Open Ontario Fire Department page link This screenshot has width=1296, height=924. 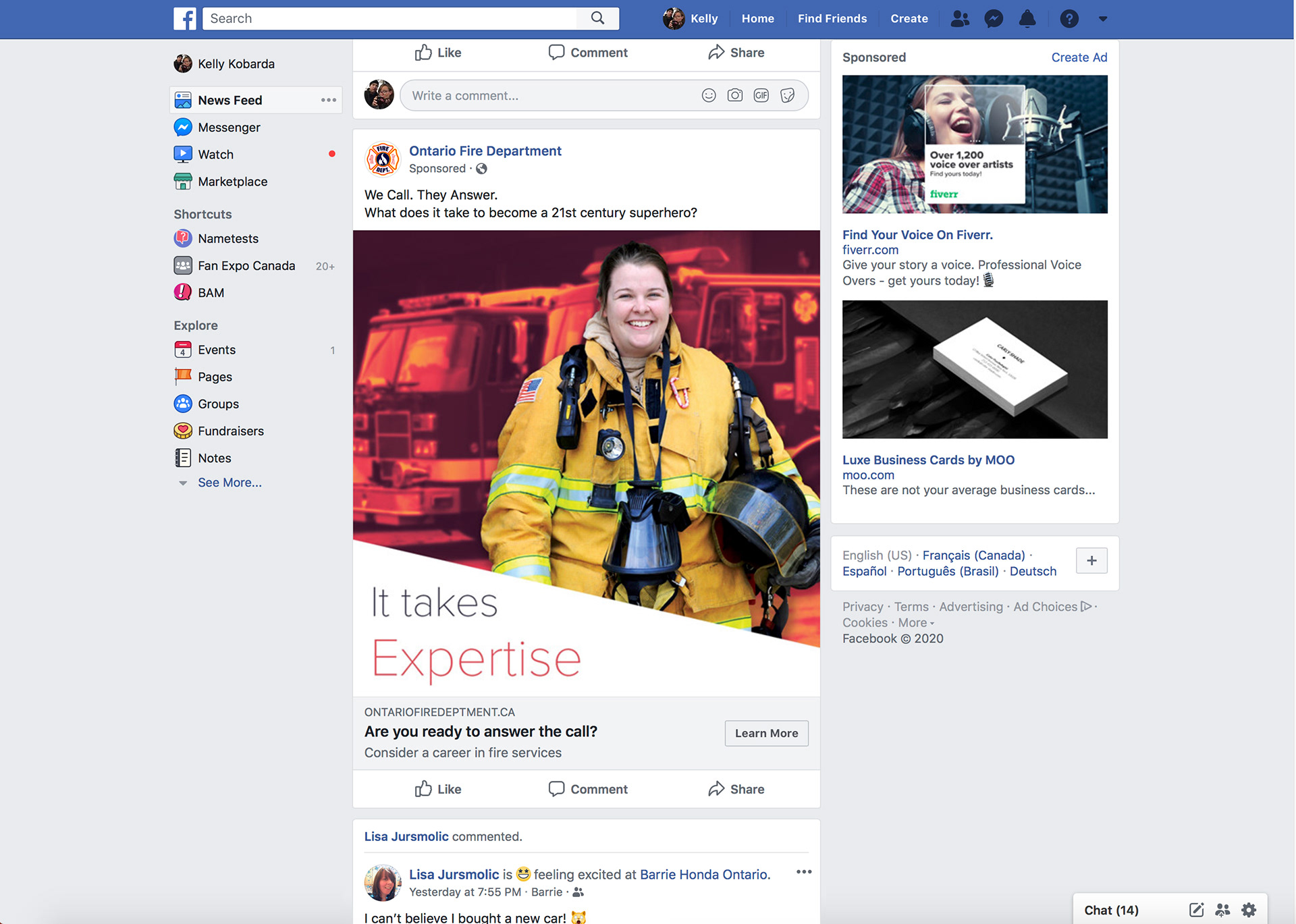pyautogui.click(x=485, y=151)
